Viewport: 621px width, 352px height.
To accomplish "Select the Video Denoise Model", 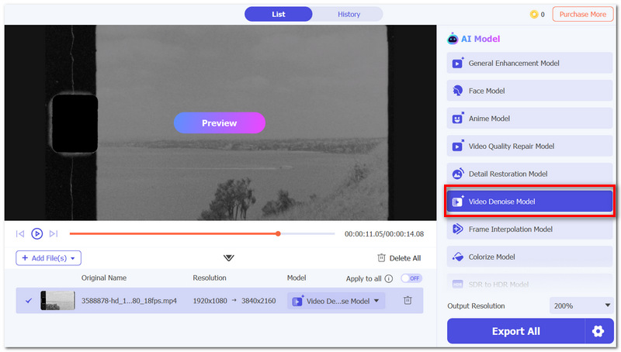I will click(529, 202).
